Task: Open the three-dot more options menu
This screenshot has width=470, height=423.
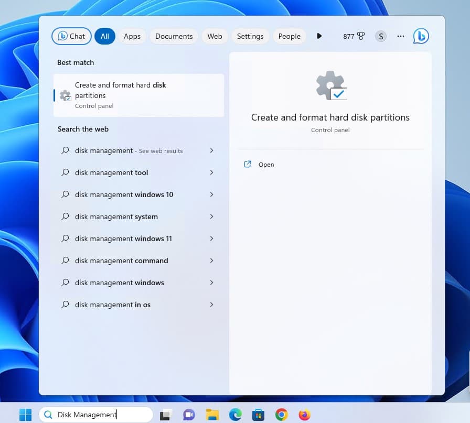Action: pos(401,36)
